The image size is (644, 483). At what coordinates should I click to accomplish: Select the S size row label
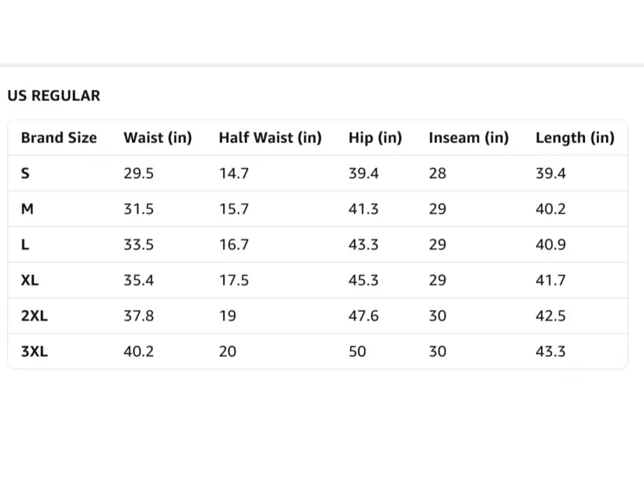[x=25, y=174]
